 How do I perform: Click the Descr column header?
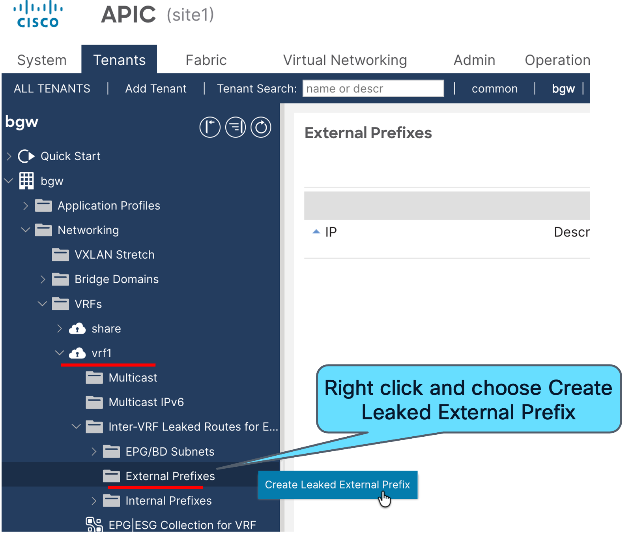coord(572,232)
